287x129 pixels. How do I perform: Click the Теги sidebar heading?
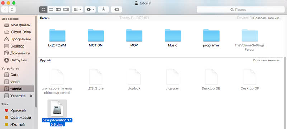[5, 104]
